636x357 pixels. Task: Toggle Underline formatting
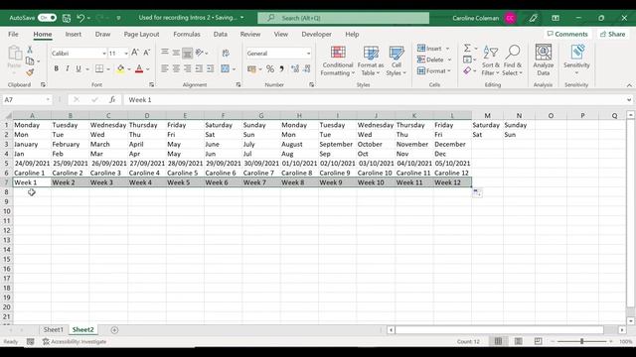[x=79, y=68]
